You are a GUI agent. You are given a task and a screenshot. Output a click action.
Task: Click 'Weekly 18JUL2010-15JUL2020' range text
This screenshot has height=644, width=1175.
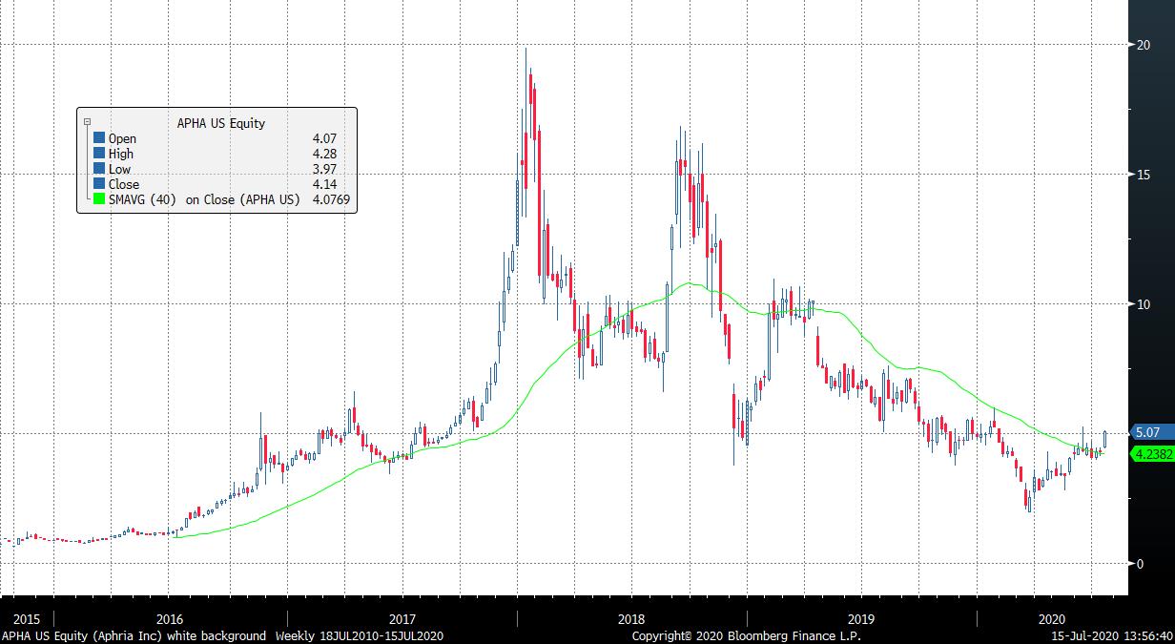tap(360, 635)
